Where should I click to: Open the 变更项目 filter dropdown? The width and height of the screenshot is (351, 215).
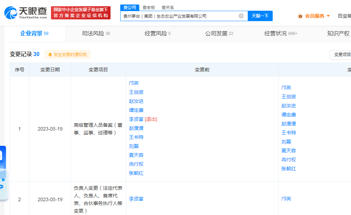[341, 55]
